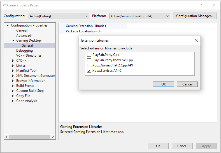Expand the Copy File node arrow

pos(13,96)
